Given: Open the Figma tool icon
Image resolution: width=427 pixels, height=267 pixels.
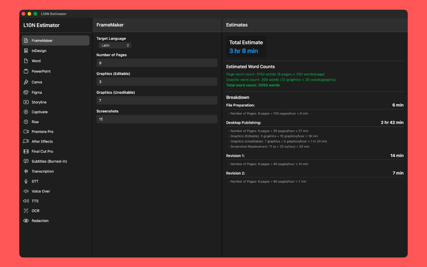Looking at the screenshot, I should click(27, 92).
